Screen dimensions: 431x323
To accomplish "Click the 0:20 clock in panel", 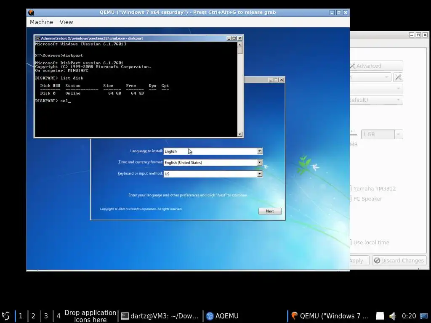I will tap(409, 316).
